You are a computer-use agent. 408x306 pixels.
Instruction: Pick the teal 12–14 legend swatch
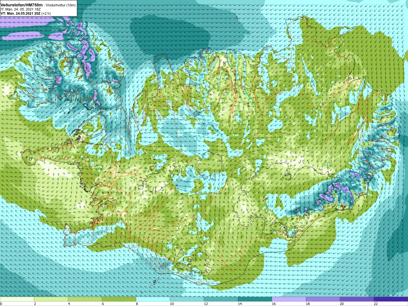(x=221, y=299)
